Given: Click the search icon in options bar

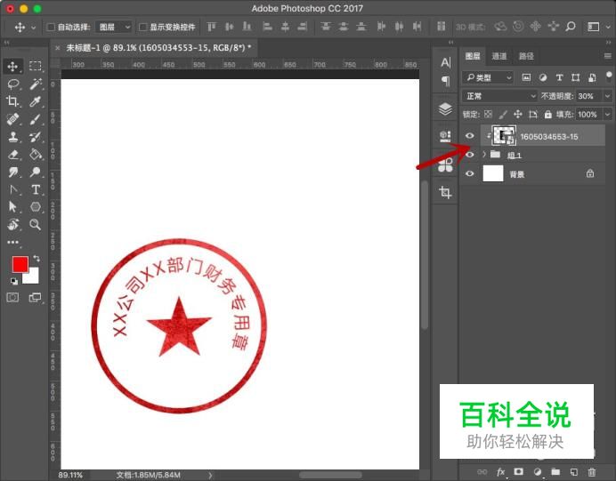Looking at the screenshot, I should [571, 27].
